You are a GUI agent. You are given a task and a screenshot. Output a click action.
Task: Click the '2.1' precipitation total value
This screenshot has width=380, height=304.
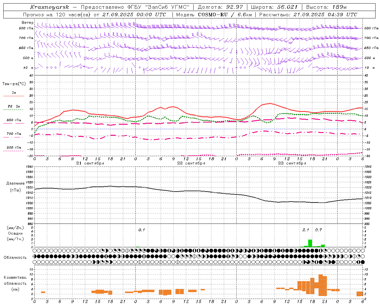click(305, 230)
